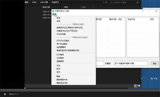Choose 回关 from the menu
Image resolution: width=160 pixels, height=97 pixels.
58,72
